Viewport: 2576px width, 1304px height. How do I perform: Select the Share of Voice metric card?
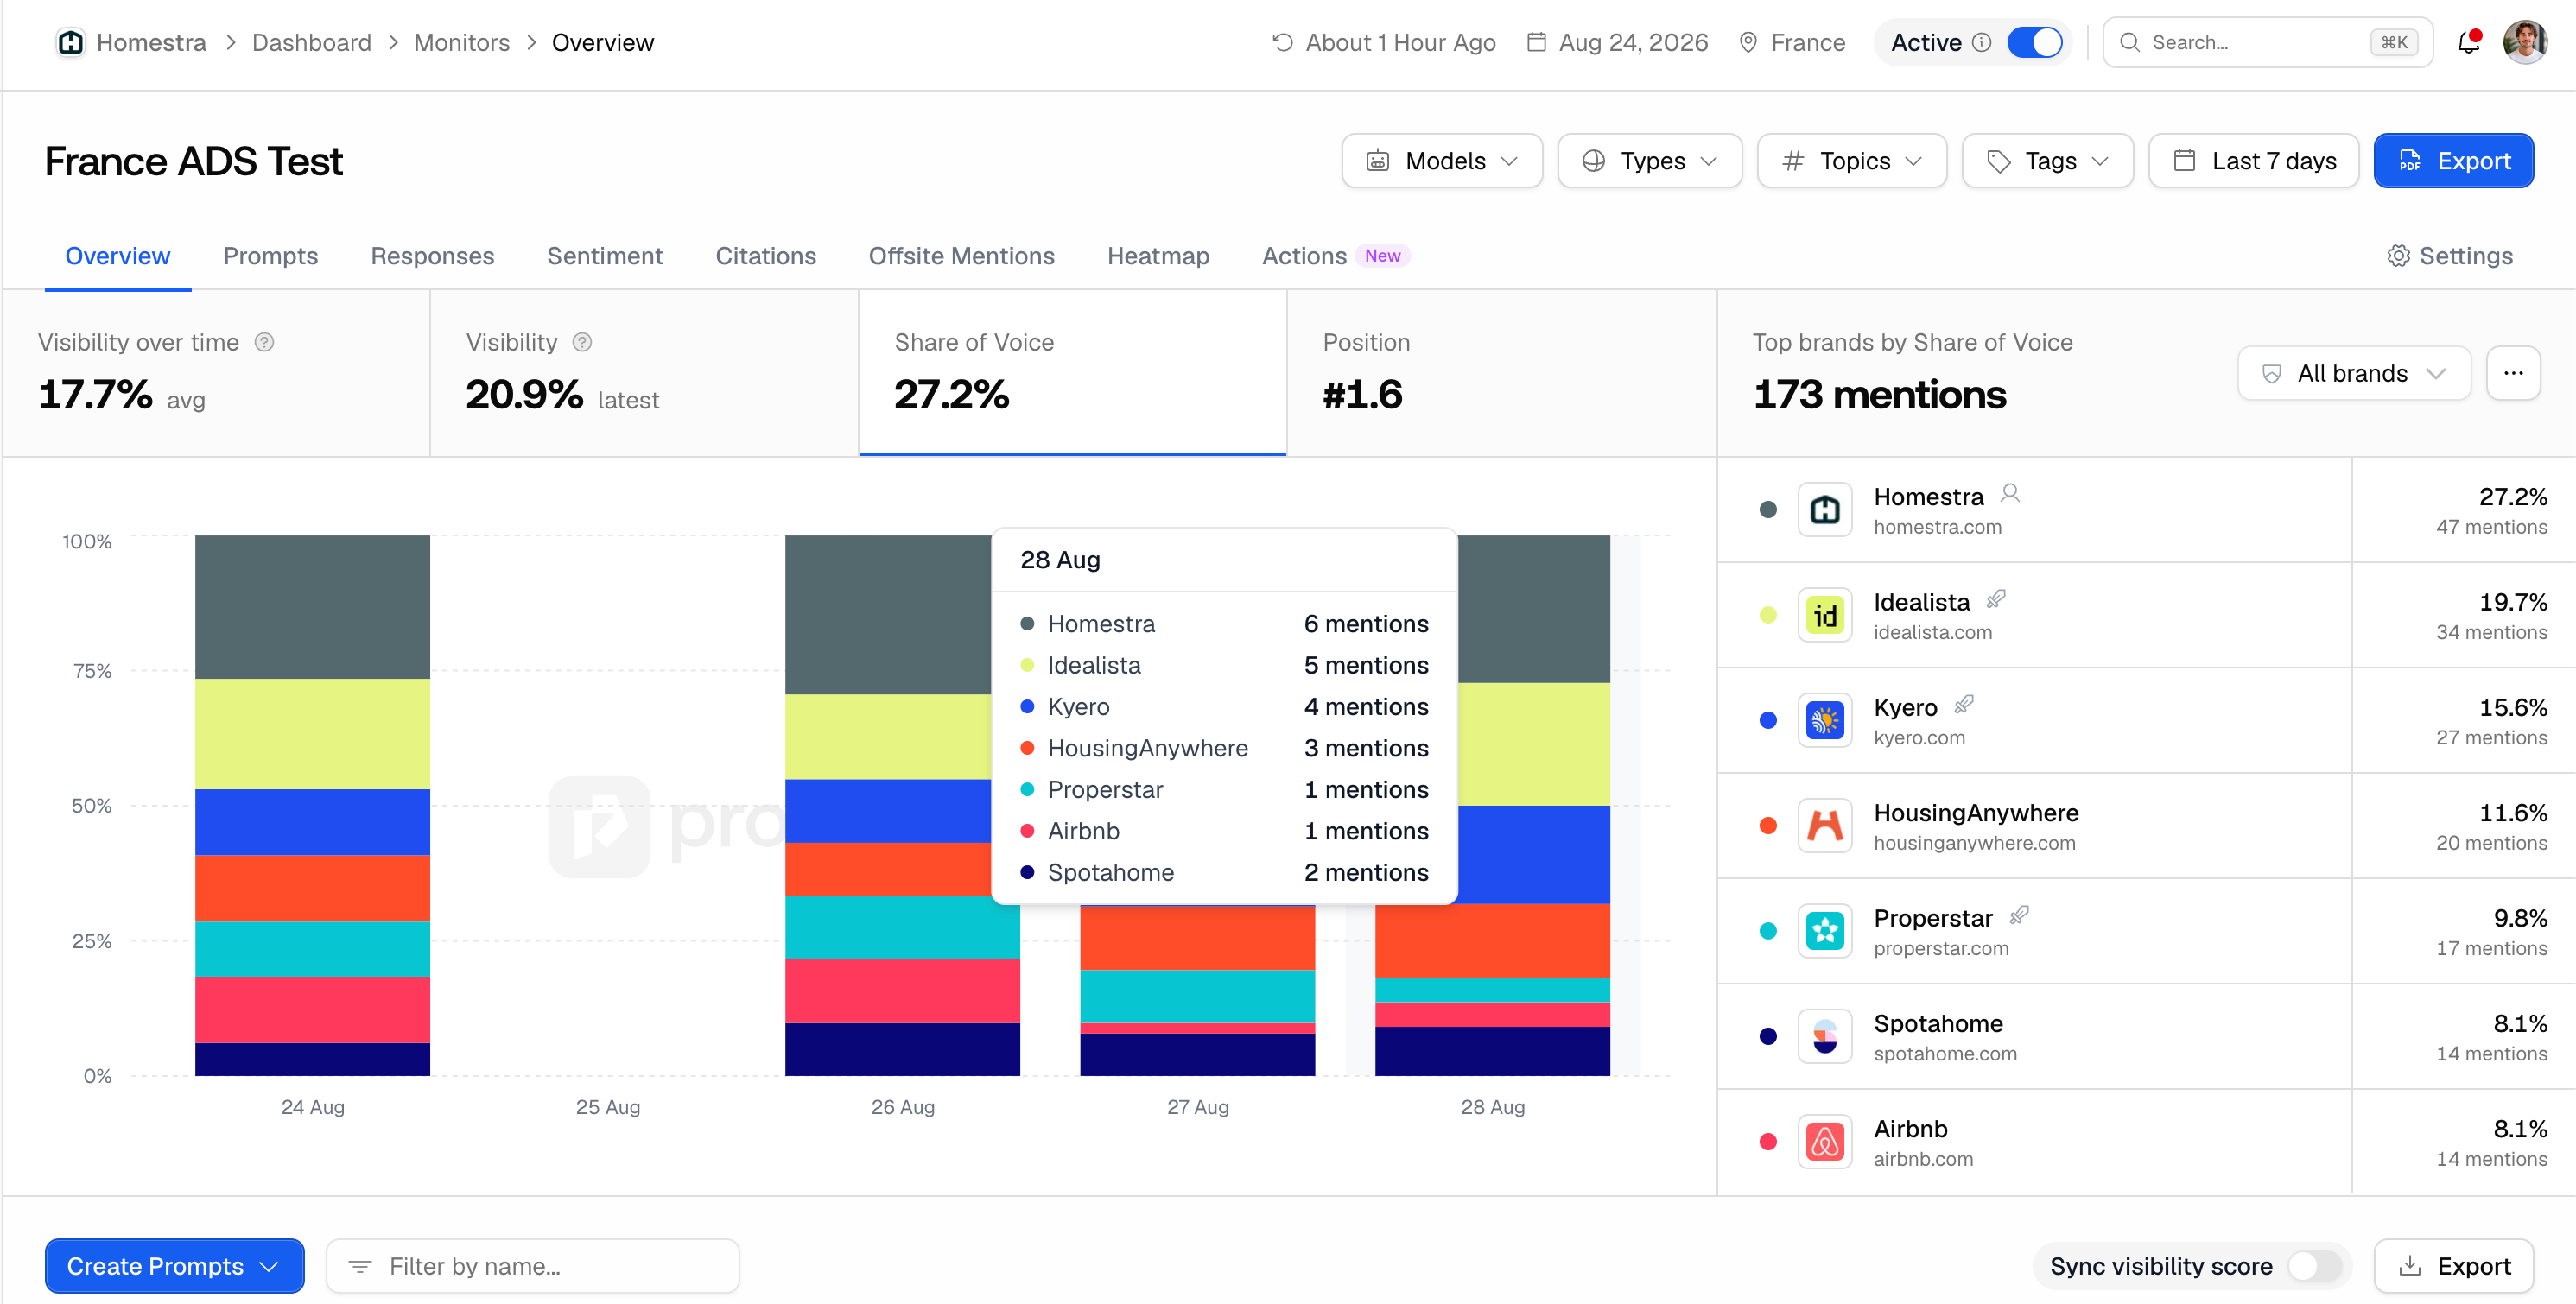click(1073, 372)
